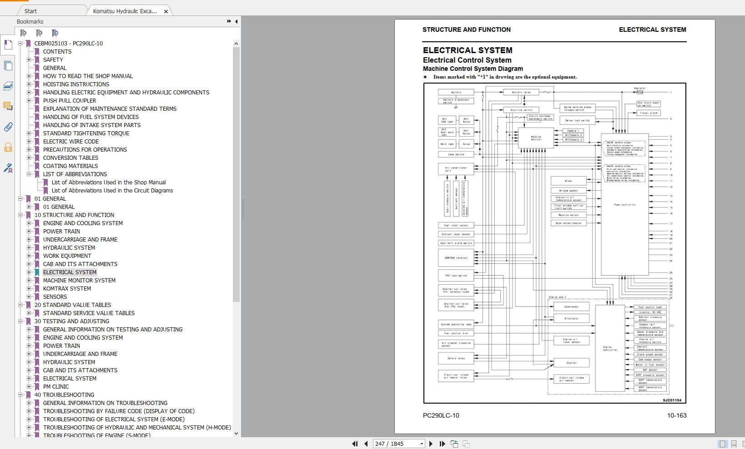This screenshot has height=449, width=745.
Task: Expand the HOW TO READ THE SHOP MANUAL node
Action: coord(29,76)
